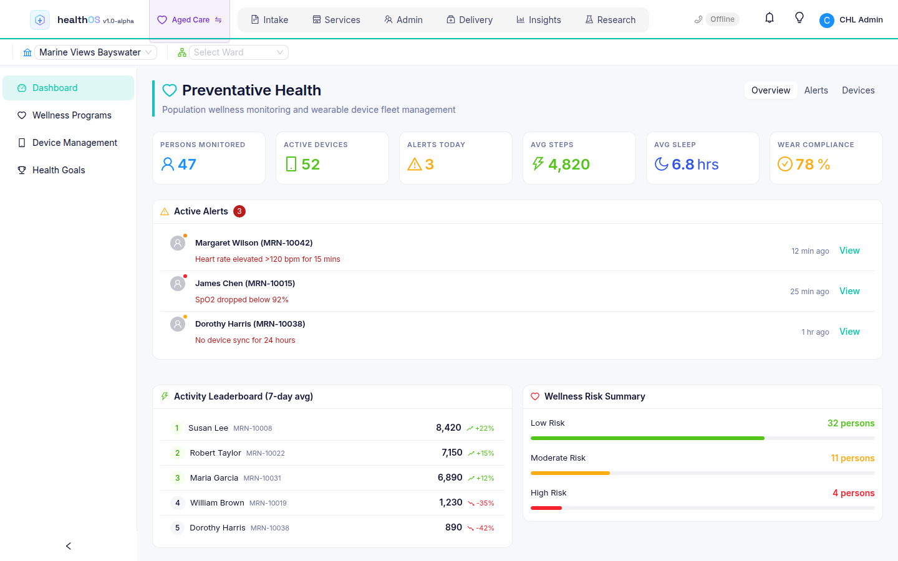898x561 pixels.
Task: View Margaret Wilson's heart rate alert
Action: pyautogui.click(x=849, y=251)
